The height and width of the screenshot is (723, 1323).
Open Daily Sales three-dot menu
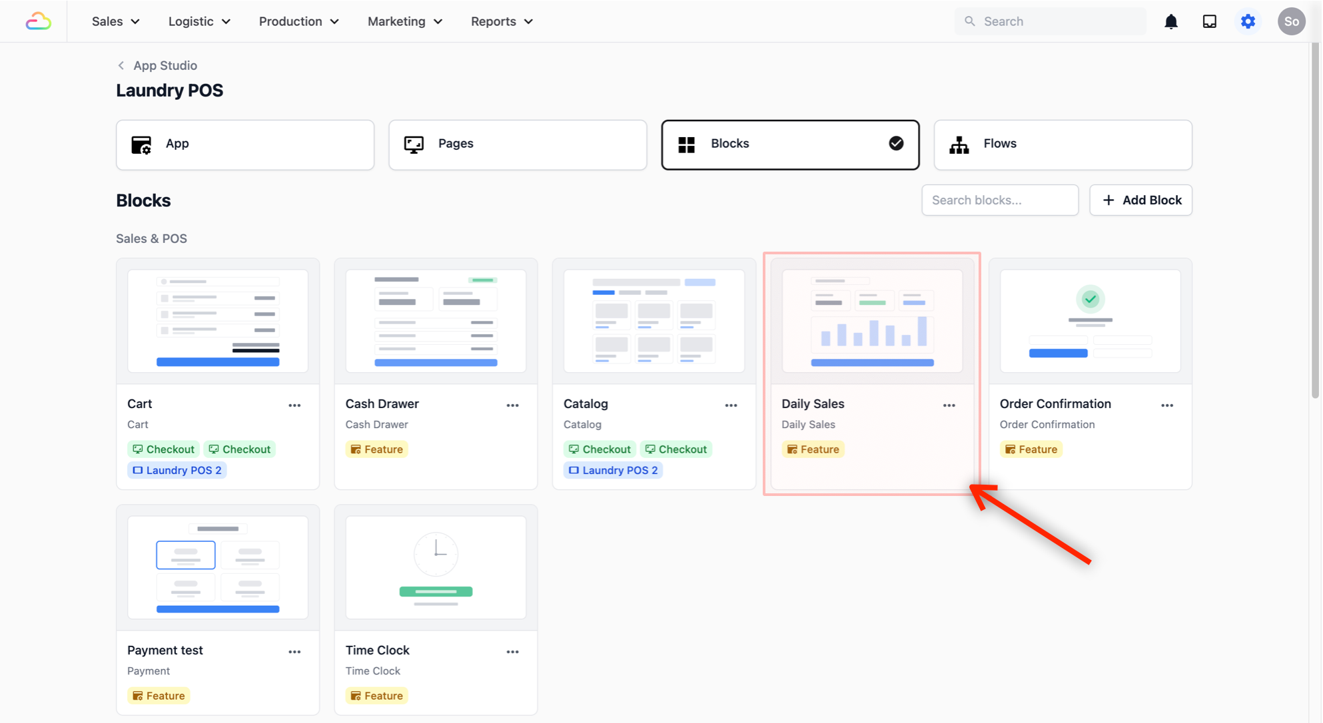(949, 405)
